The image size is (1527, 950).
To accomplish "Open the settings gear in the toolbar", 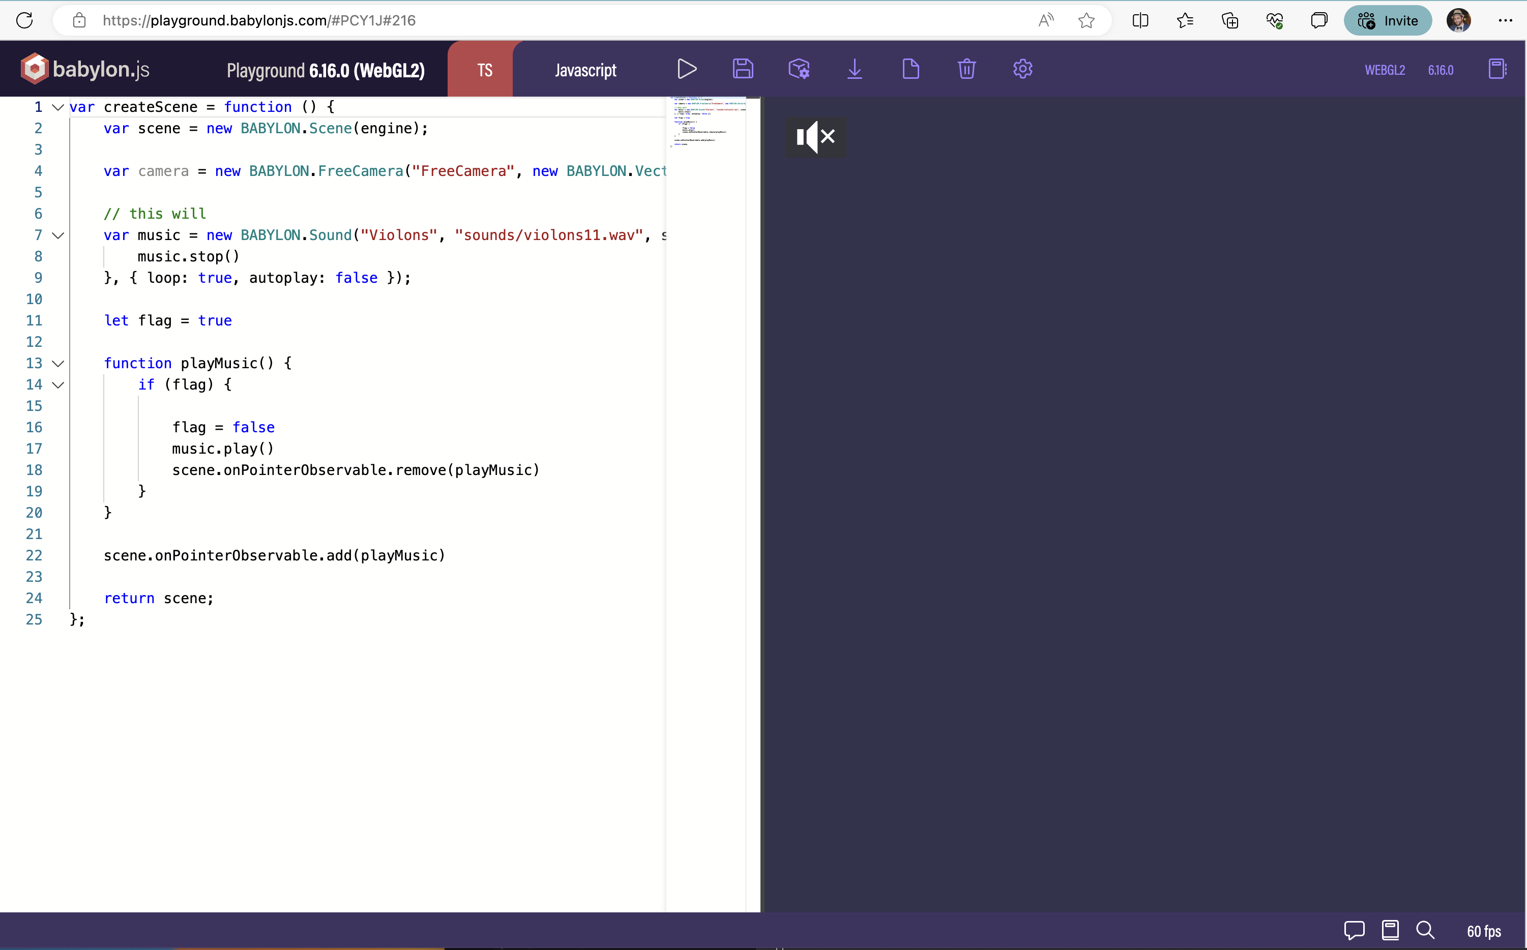I will [x=1022, y=69].
